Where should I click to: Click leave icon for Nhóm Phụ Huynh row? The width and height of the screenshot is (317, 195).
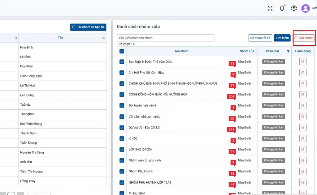pos(303,172)
